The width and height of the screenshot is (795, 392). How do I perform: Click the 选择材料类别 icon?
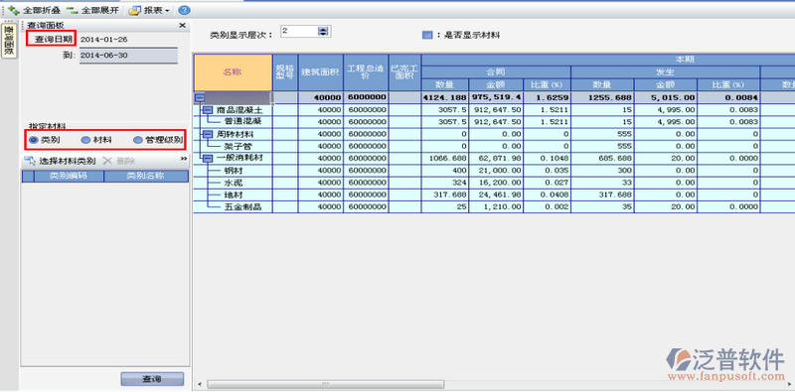point(31,161)
